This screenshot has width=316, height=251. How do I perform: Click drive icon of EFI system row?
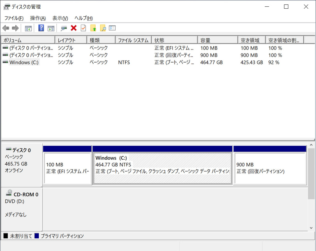(5, 48)
